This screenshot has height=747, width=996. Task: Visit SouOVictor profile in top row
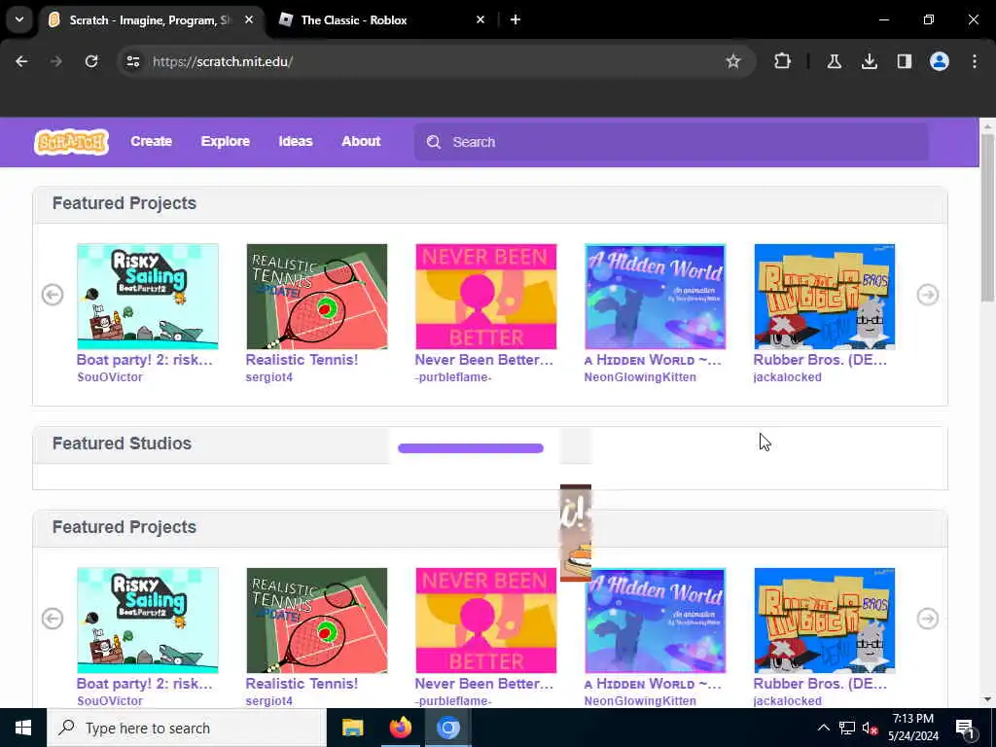tap(110, 377)
